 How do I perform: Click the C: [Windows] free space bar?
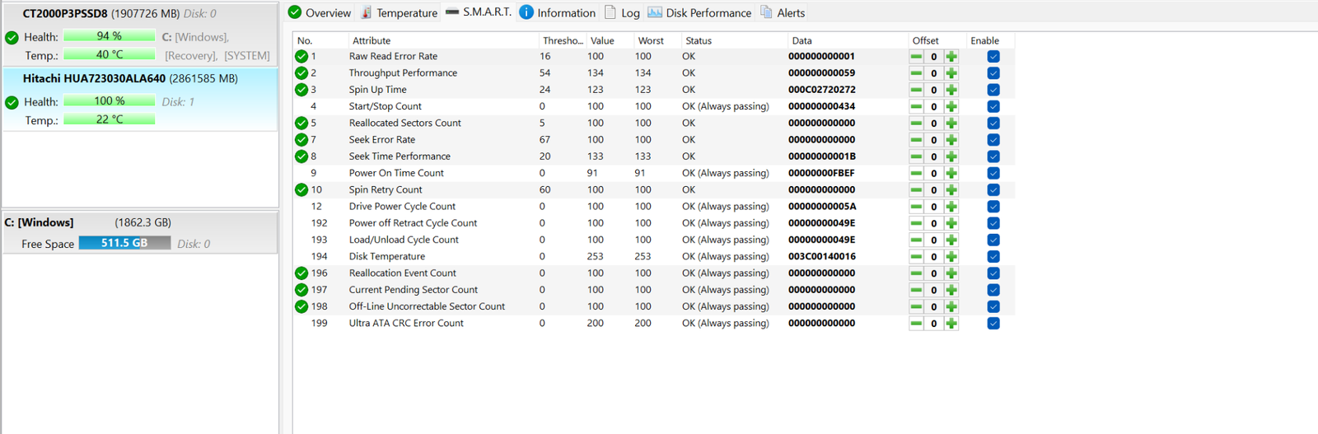click(124, 243)
